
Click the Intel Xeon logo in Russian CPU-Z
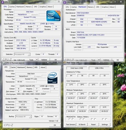(x=52, y=78)
